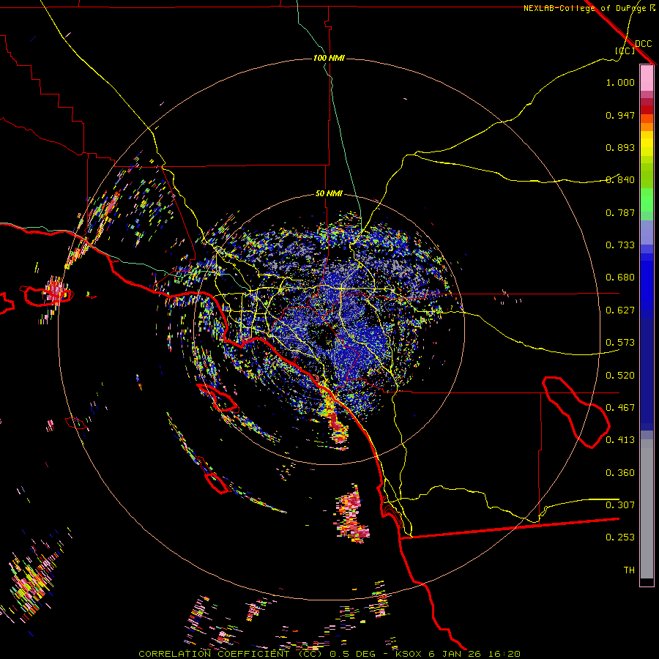
Task: Click the 0.413 scale value
Action: pyautogui.click(x=620, y=440)
